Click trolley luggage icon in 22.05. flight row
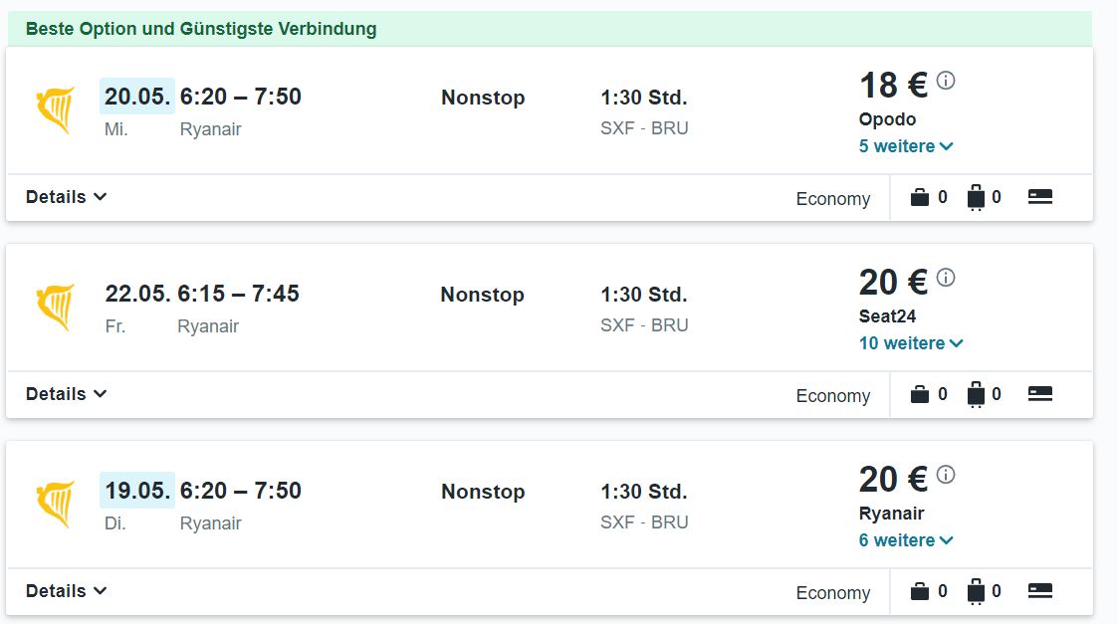Viewport: 1118px width, 624px height. (976, 394)
